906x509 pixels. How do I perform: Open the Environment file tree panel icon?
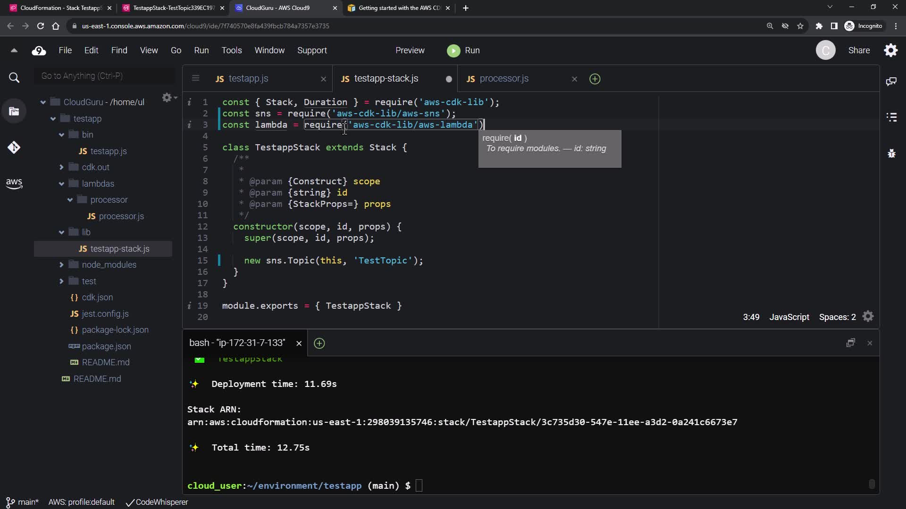[14, 112]
